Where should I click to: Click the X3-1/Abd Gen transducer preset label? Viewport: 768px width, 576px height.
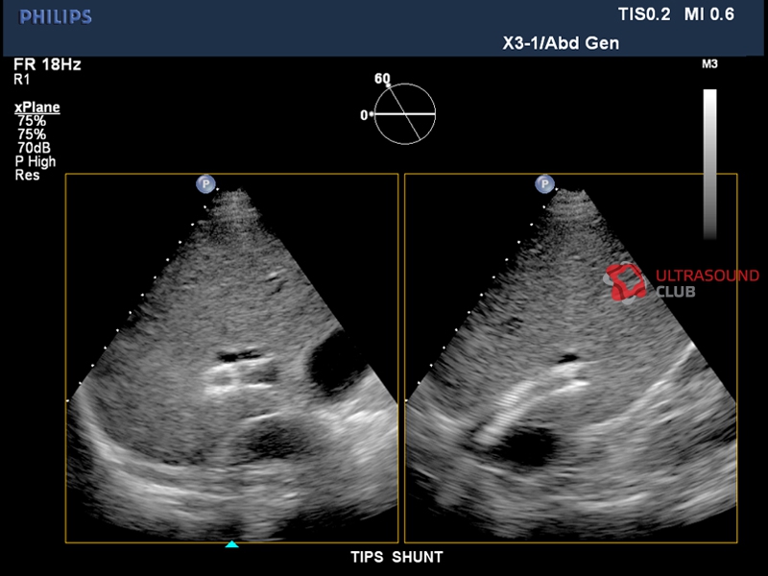pos(561,43)
